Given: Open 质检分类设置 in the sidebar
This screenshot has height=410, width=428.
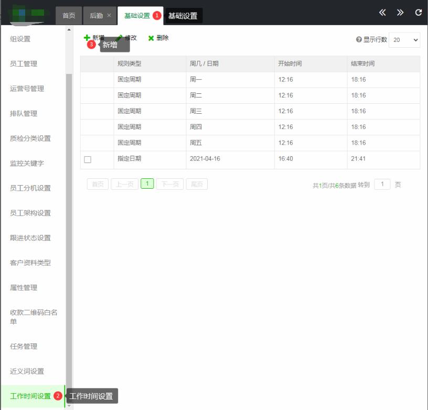Looking at the screenshot, I should pos(30,138).
